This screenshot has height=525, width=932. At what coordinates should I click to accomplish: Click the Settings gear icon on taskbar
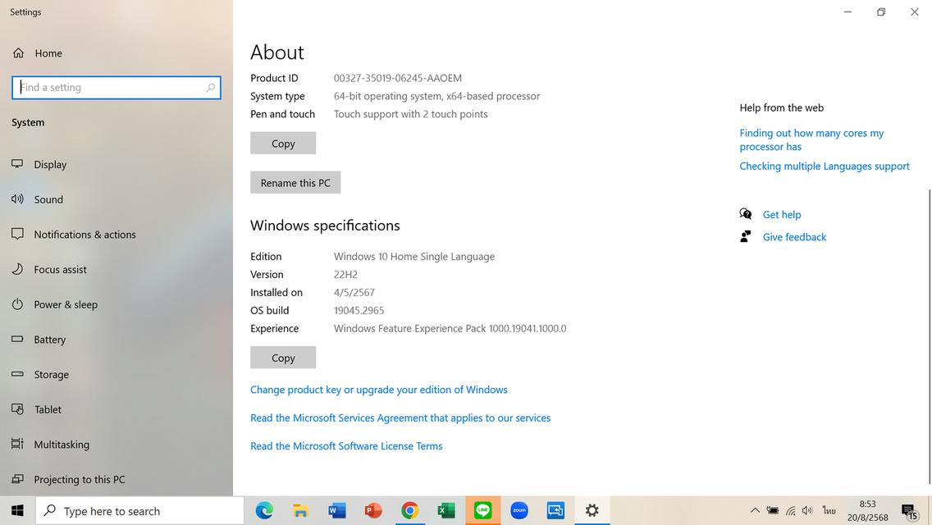(x=592, y=511)
